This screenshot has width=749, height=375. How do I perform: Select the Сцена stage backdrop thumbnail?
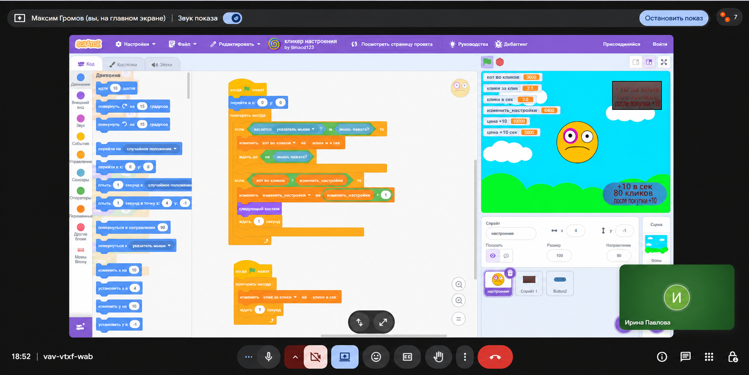point(656,244)
